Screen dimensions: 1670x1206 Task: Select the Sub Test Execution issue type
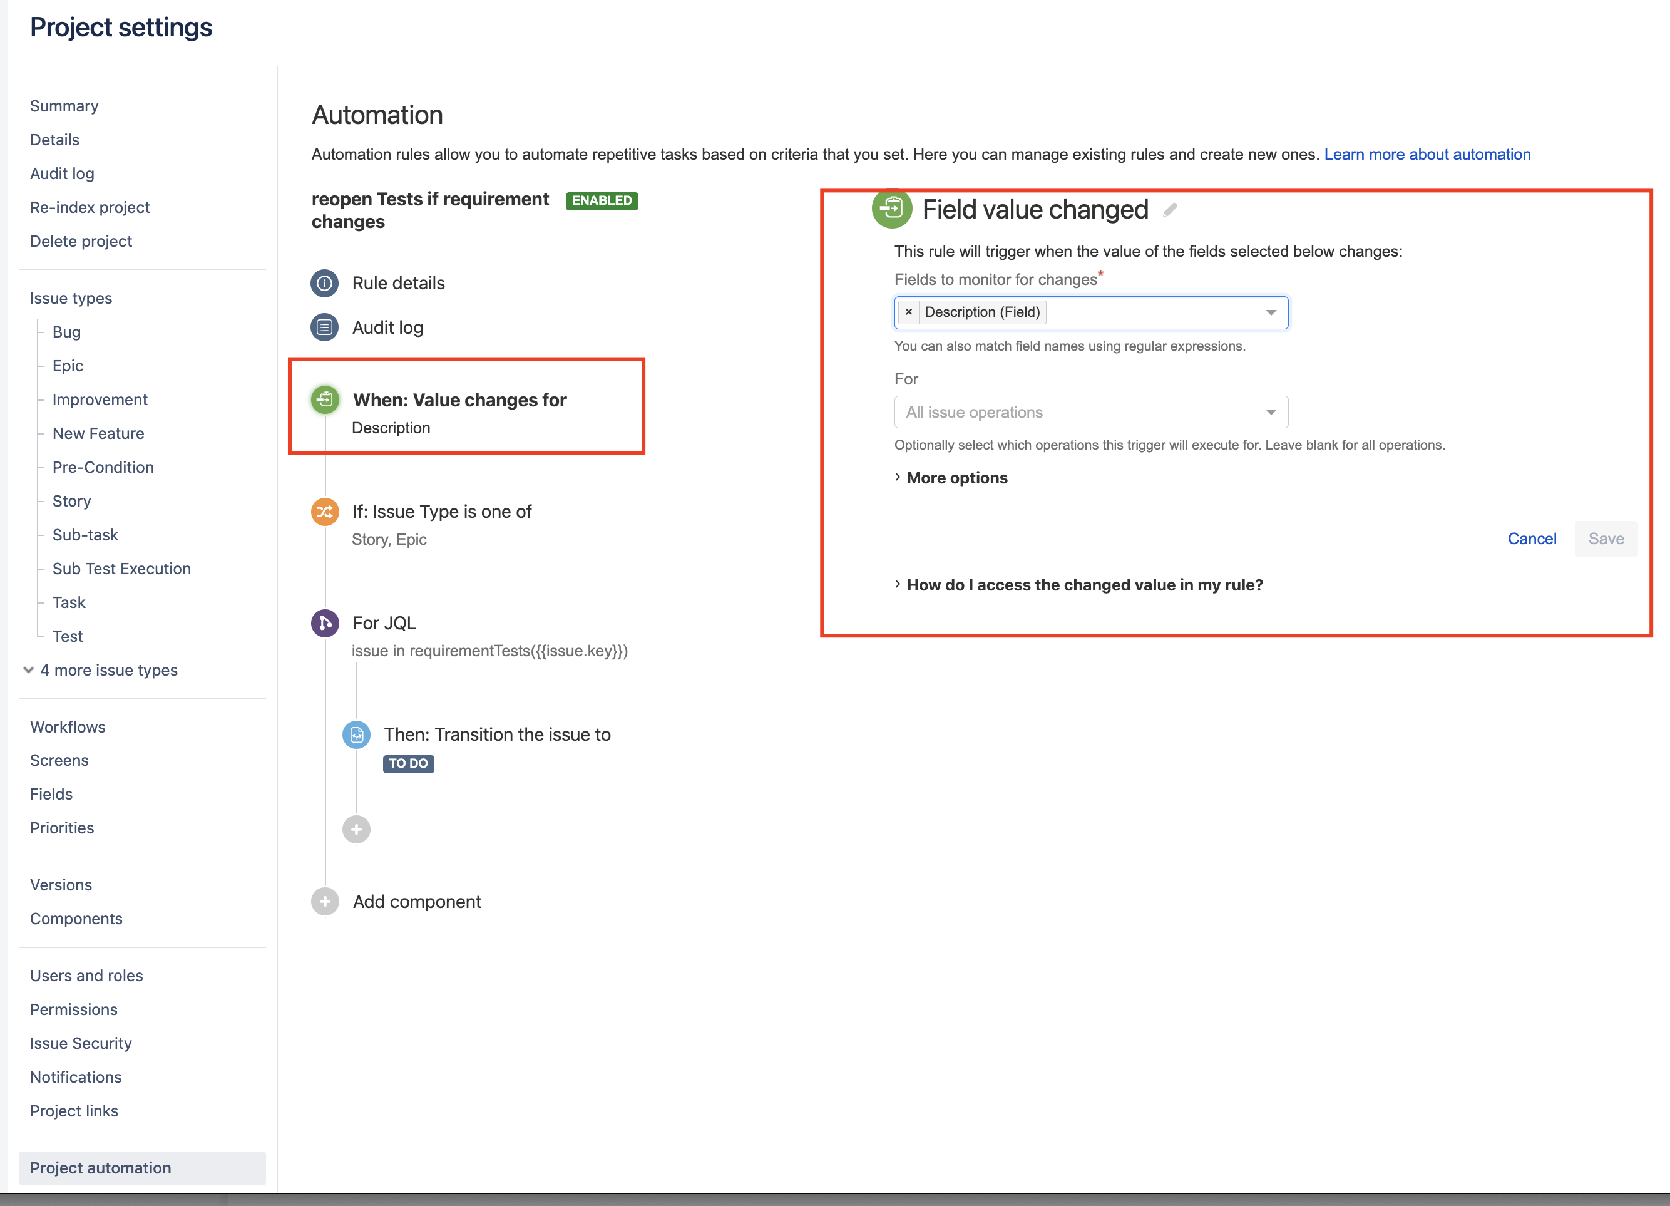[121, 569]
